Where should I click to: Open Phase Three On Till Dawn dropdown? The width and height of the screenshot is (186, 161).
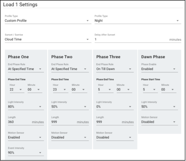[115, 69]
